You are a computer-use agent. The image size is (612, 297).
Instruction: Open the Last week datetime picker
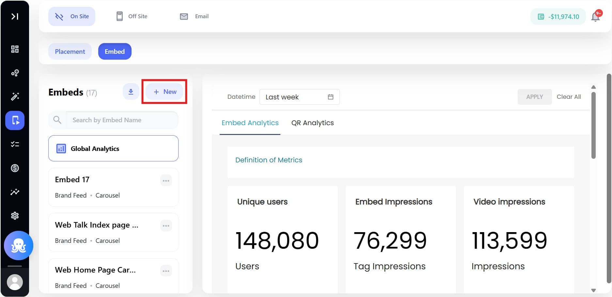[299, 97]
